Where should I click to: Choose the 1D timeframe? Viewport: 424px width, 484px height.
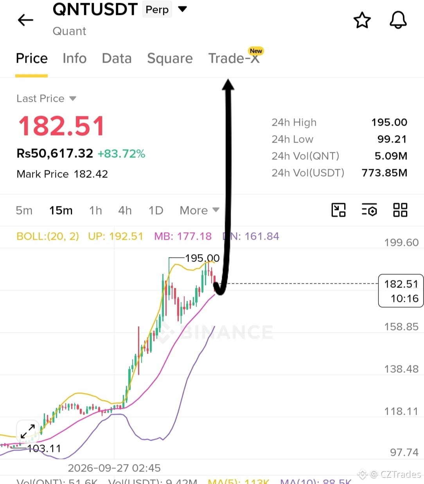click(x=156, y=210)
